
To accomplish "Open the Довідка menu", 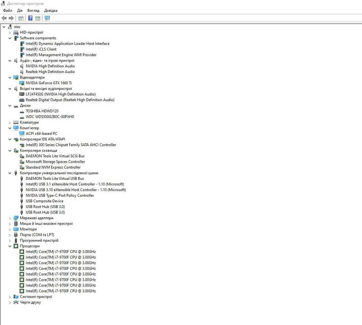I will pyautogui.click(x=51, y=10).
